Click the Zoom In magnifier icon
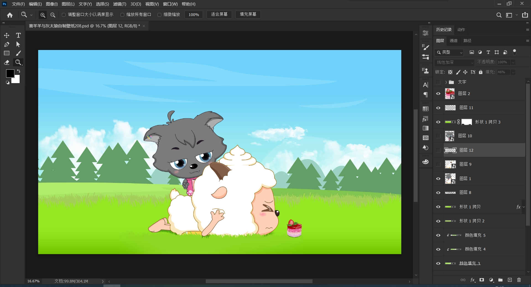 coord(43,15)
